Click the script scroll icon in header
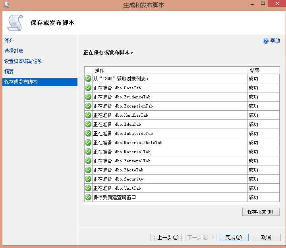 click(x=15, y=23)
